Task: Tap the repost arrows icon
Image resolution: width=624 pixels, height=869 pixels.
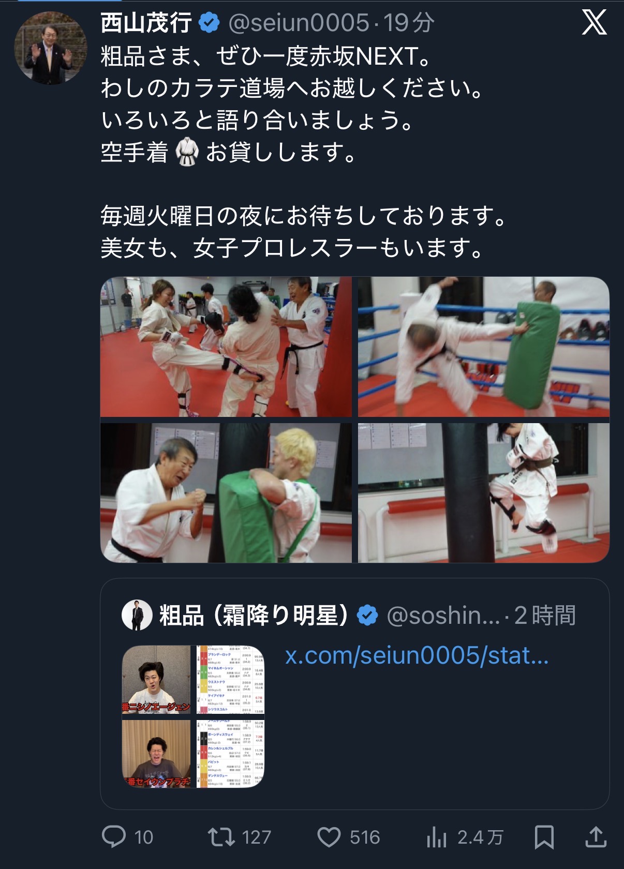Action: tap(221, 837)
